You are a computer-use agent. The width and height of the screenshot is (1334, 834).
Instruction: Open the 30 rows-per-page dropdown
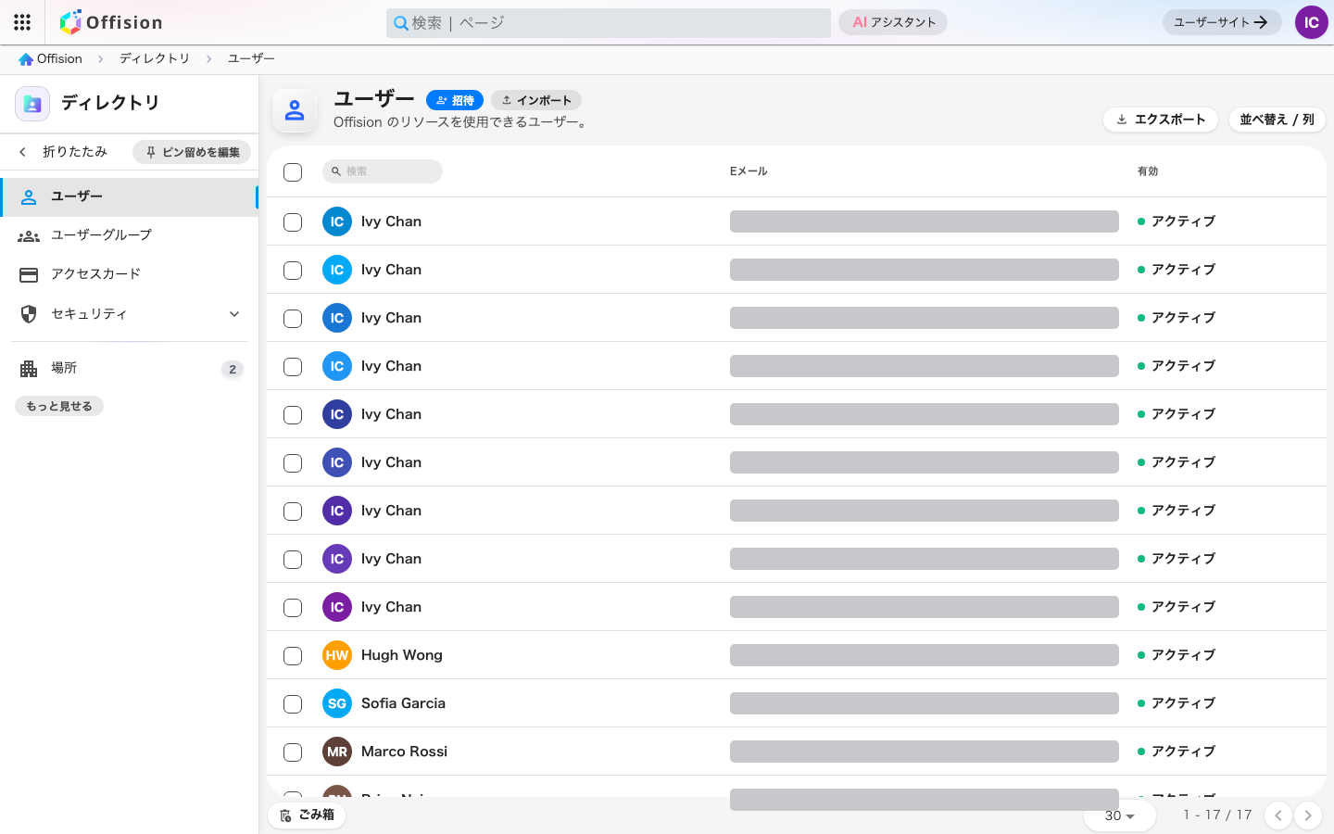[x=1120, y=815]
